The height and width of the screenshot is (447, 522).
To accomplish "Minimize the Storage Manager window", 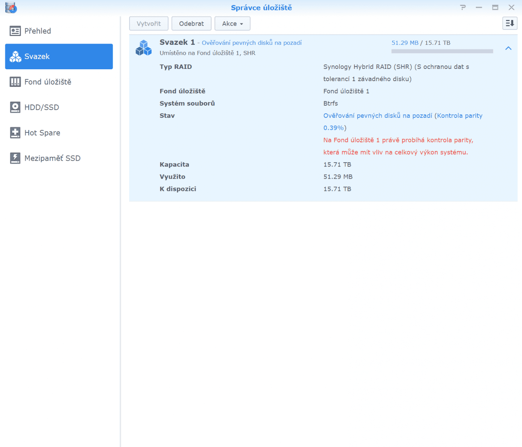I will [479, 7].
